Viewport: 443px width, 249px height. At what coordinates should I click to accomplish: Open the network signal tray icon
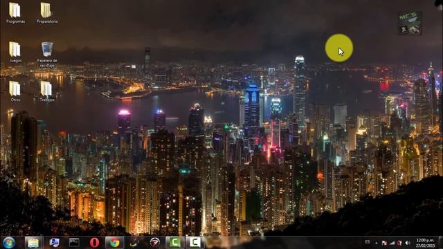392,243
